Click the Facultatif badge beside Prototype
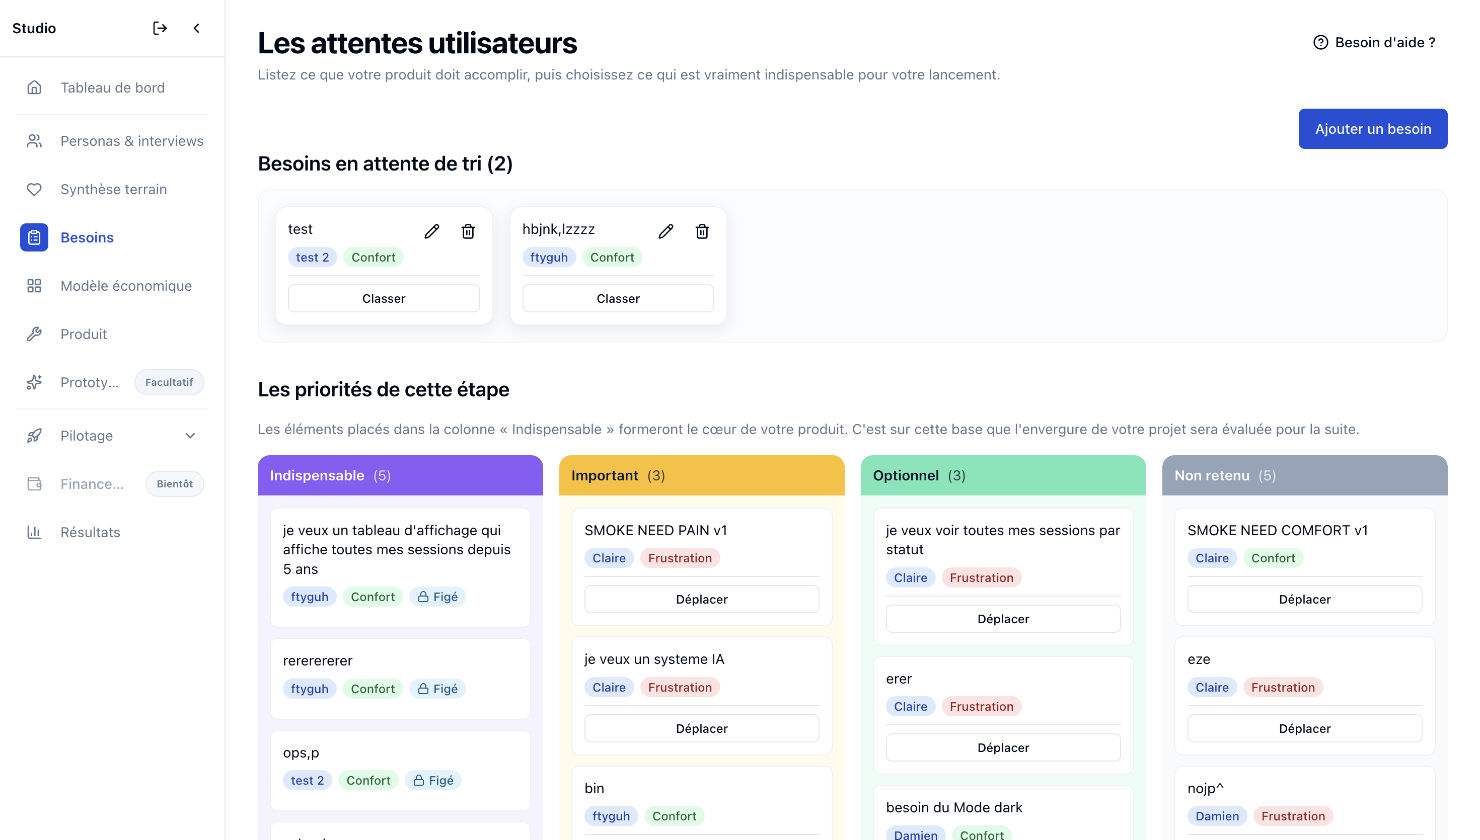 tap(169, 382)
